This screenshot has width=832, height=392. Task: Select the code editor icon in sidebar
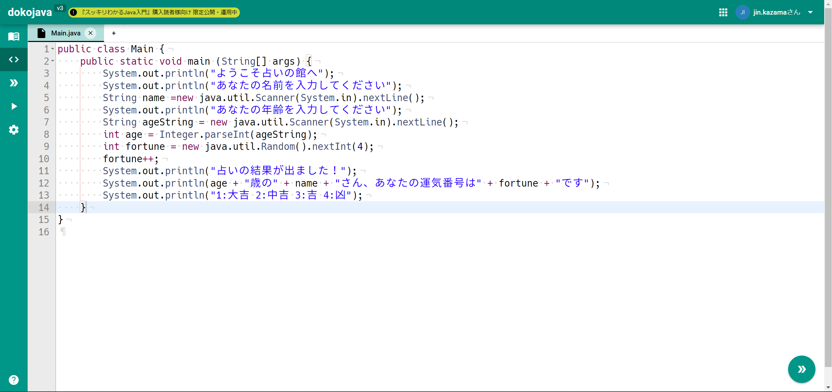pyautogui.click(x=14, y=59)
